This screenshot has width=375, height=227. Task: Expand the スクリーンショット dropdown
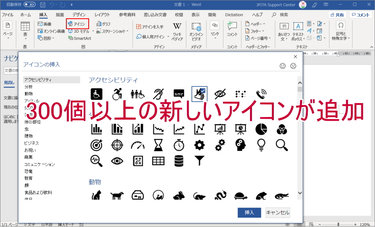coord(127,31)
